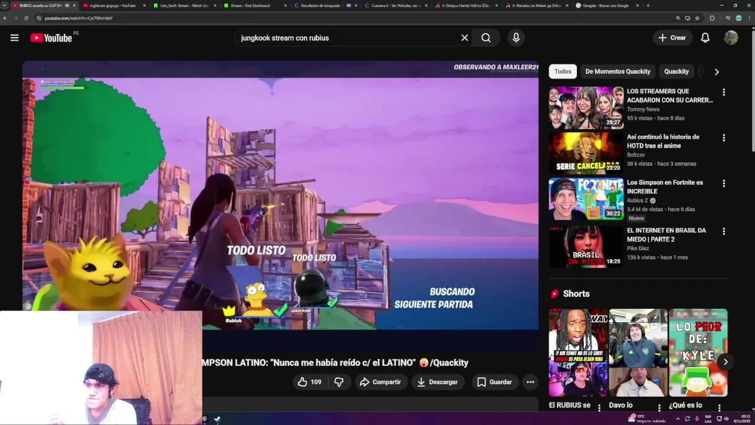This screenshot has height=425, width=755.
Task: Open the Tommy News channel name
Action: 643,109
